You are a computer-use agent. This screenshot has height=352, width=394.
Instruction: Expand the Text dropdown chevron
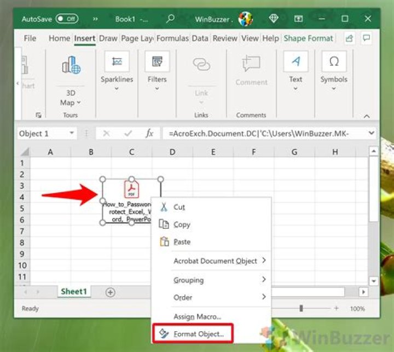click(296, 89)
